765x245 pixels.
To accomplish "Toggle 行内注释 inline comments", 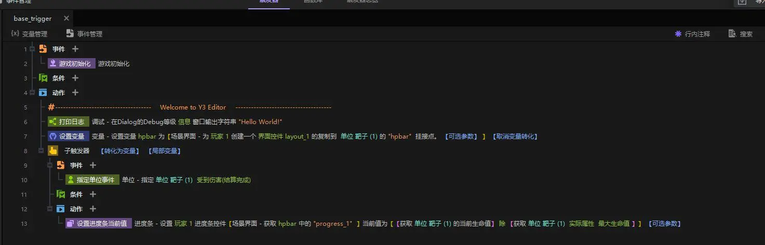I will pyautogui.click(x=692, y=34).
